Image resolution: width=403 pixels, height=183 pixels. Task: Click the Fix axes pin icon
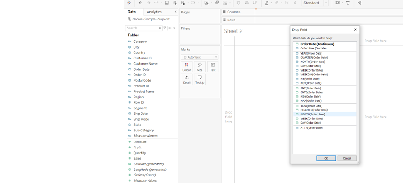(x=295, y=3)
